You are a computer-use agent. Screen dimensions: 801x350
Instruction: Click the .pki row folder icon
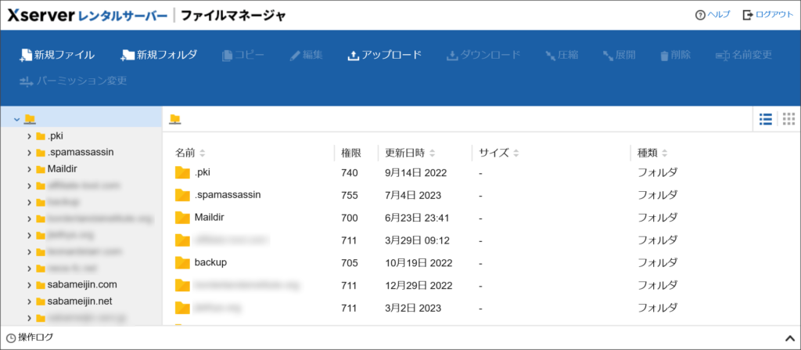click(x=182, y=173)
